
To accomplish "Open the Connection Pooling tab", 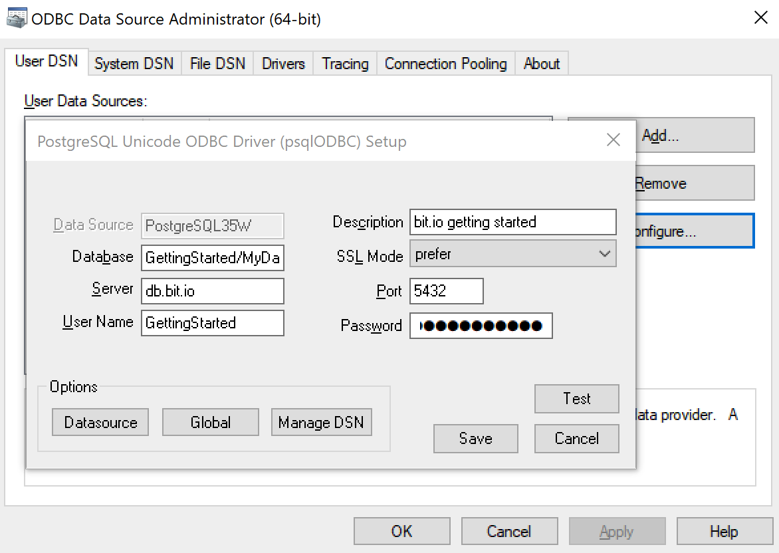I will tap(445, 64).
